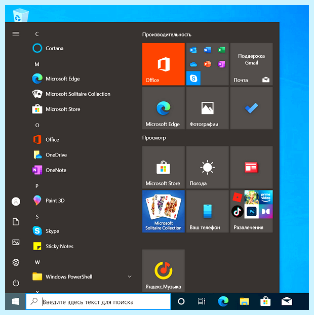The width and height of the screenshot is (314, 315).
Task: Open the Documents sidebar icon
Action: pyautogui.click(x=16, y=222)
